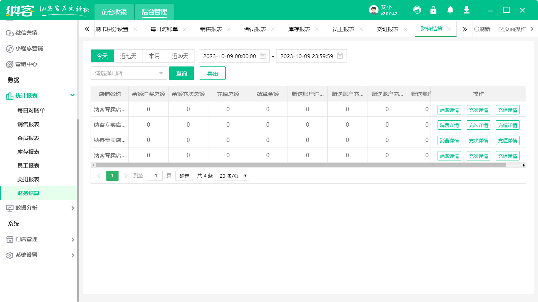Open the 请选择门店 store dropdown
This screenshot has height=302, width=538.
click(129, 73)
